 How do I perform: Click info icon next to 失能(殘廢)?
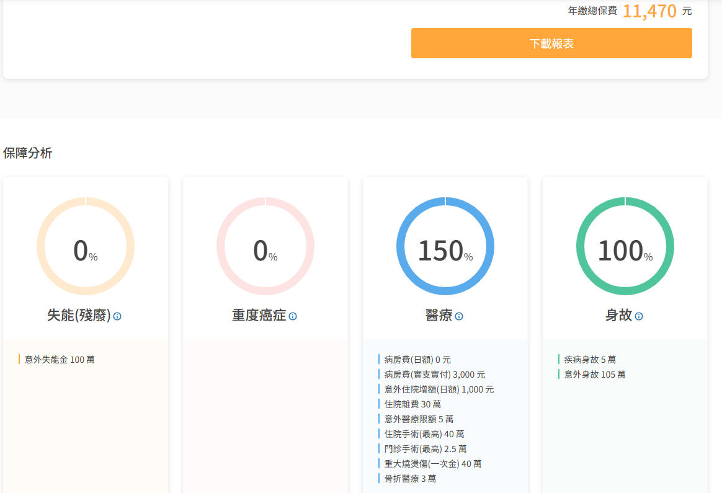tap(117, 316)
